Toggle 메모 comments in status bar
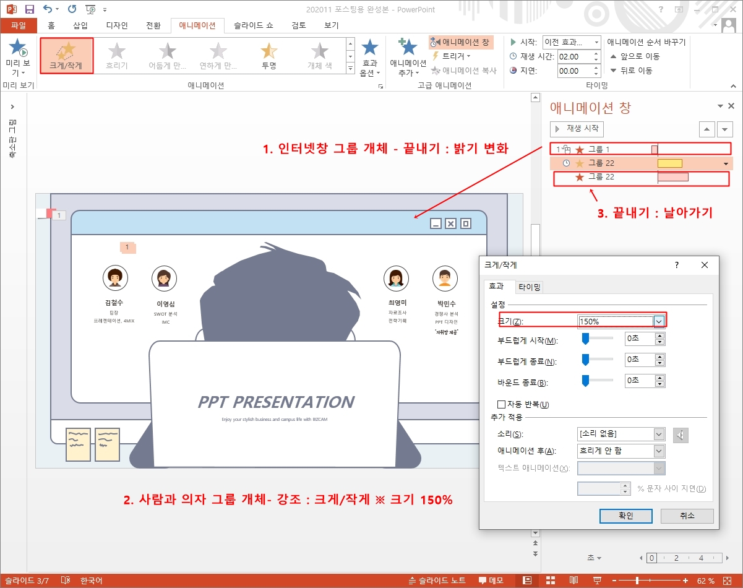The height and width of the screenshot is (588, 743). [x=491, y=581]
